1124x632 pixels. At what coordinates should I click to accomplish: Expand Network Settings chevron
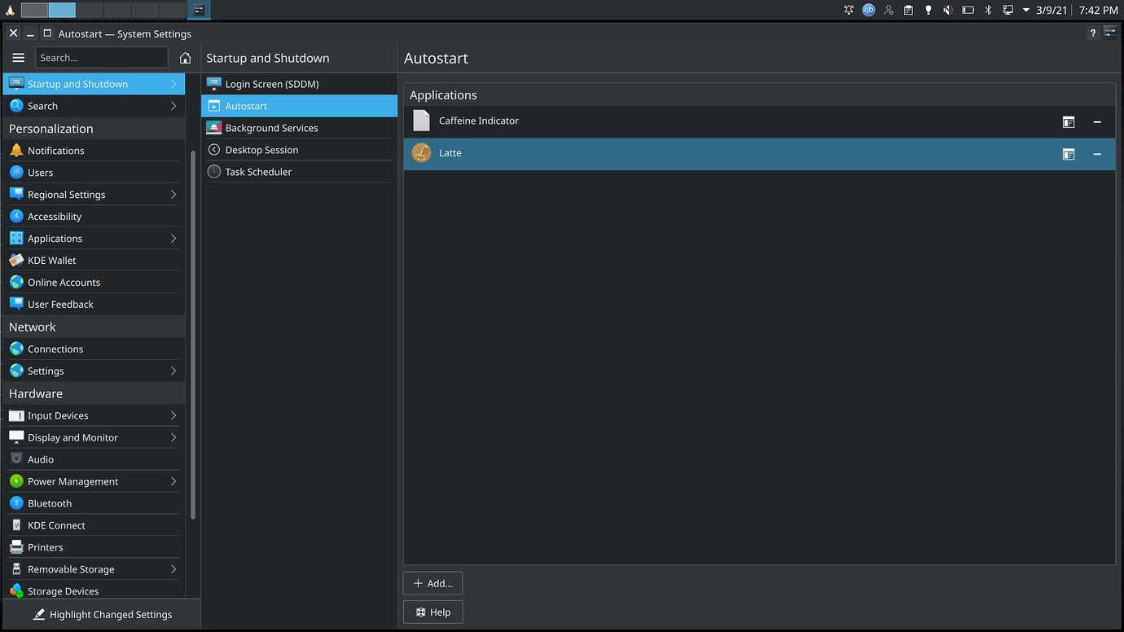click(173, 371)
